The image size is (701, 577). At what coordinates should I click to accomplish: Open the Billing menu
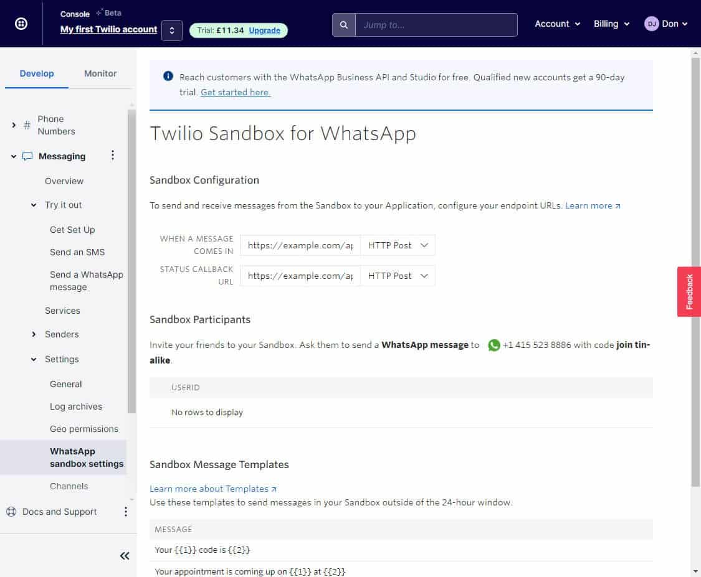[x=610, y=24]
